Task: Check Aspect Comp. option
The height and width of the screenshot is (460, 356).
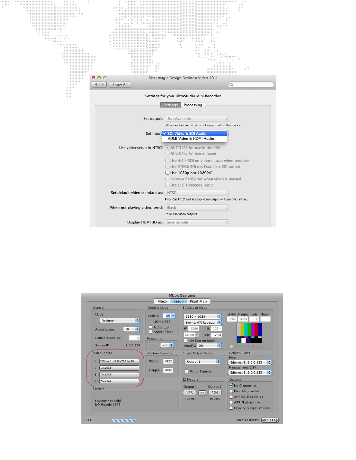Action: (150, 331)
